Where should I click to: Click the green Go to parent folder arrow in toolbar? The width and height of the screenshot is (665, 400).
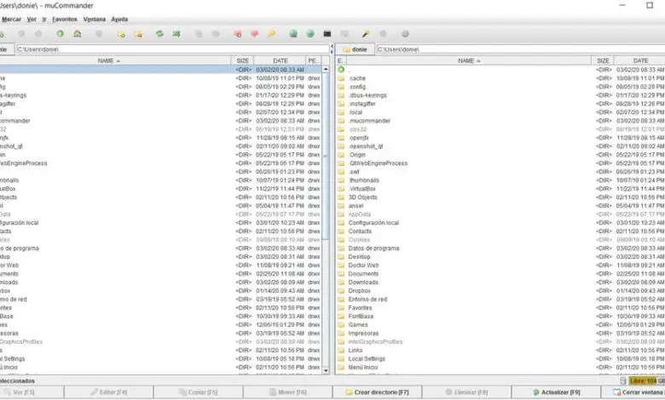61,33
